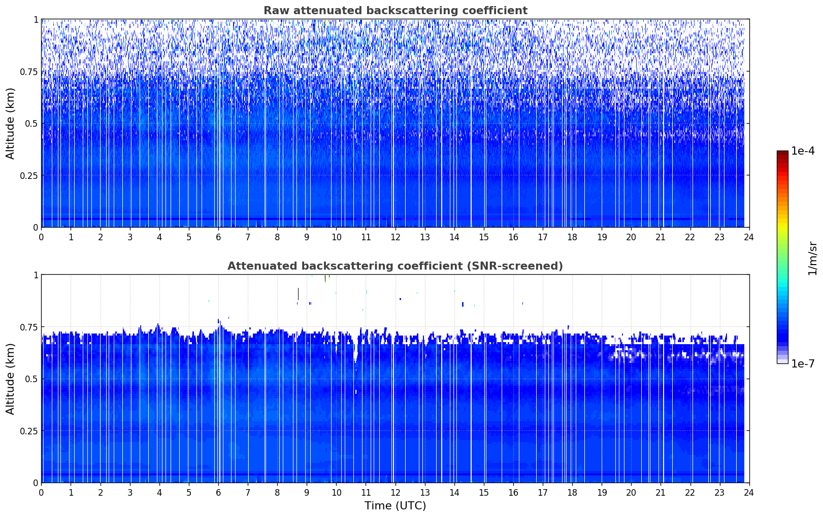
Task: Click the top plot's "Altitude (km)" axis label
Action: click(11, 123)
